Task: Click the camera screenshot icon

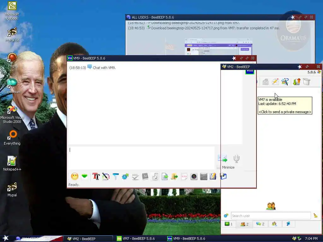Action: (x=194, y=176)
